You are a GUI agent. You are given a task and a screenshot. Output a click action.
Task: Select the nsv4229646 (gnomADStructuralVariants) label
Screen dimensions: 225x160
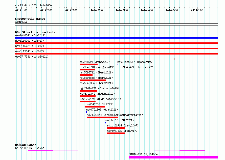pos(115,115)
